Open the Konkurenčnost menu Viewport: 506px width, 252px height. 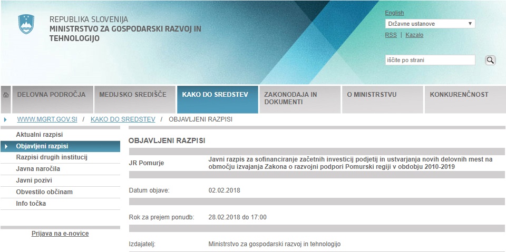pos(465,99)
